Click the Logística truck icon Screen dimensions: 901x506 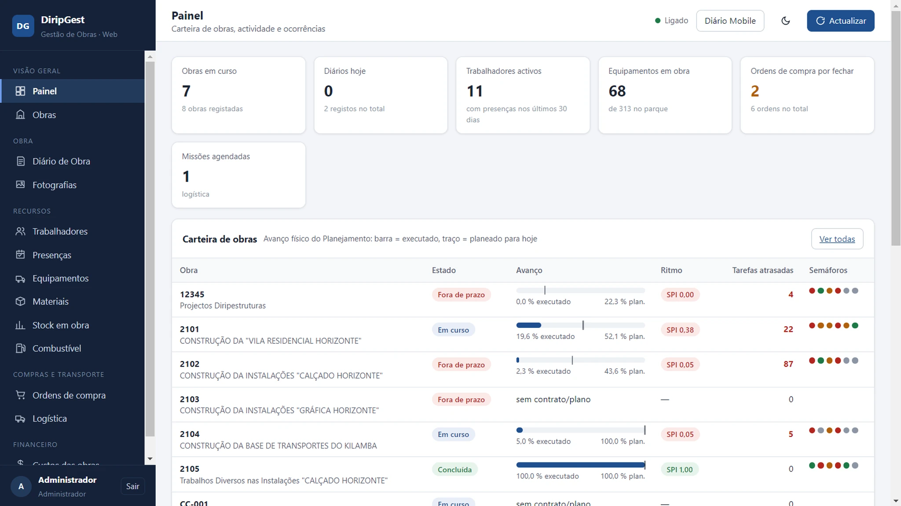pos(20,419)
